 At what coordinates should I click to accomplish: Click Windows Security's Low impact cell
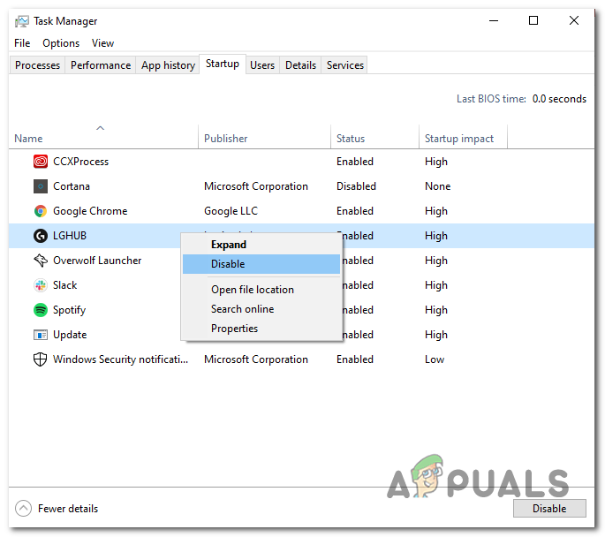tap(435, 359)
